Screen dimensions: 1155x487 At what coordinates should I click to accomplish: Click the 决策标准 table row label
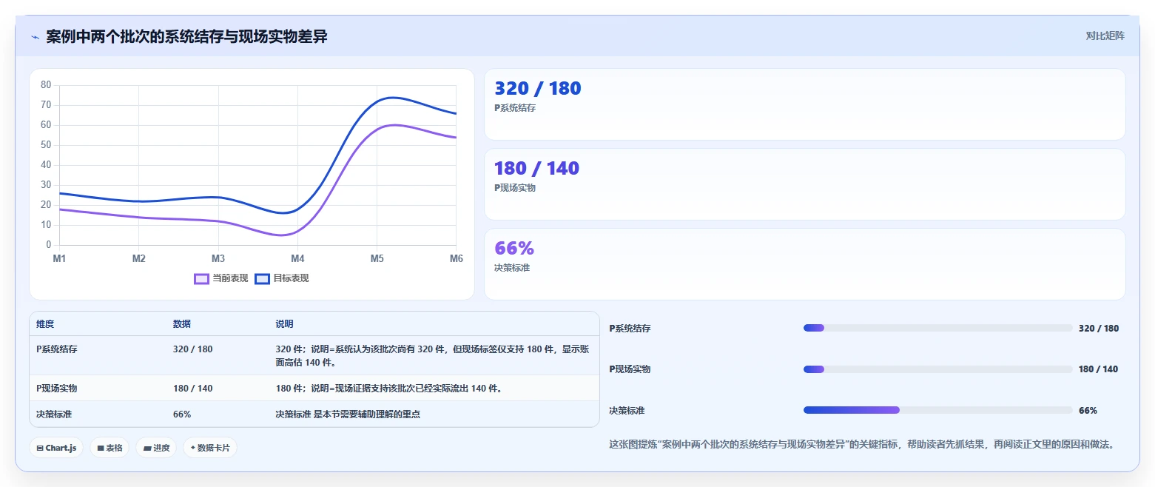point(54,414)
